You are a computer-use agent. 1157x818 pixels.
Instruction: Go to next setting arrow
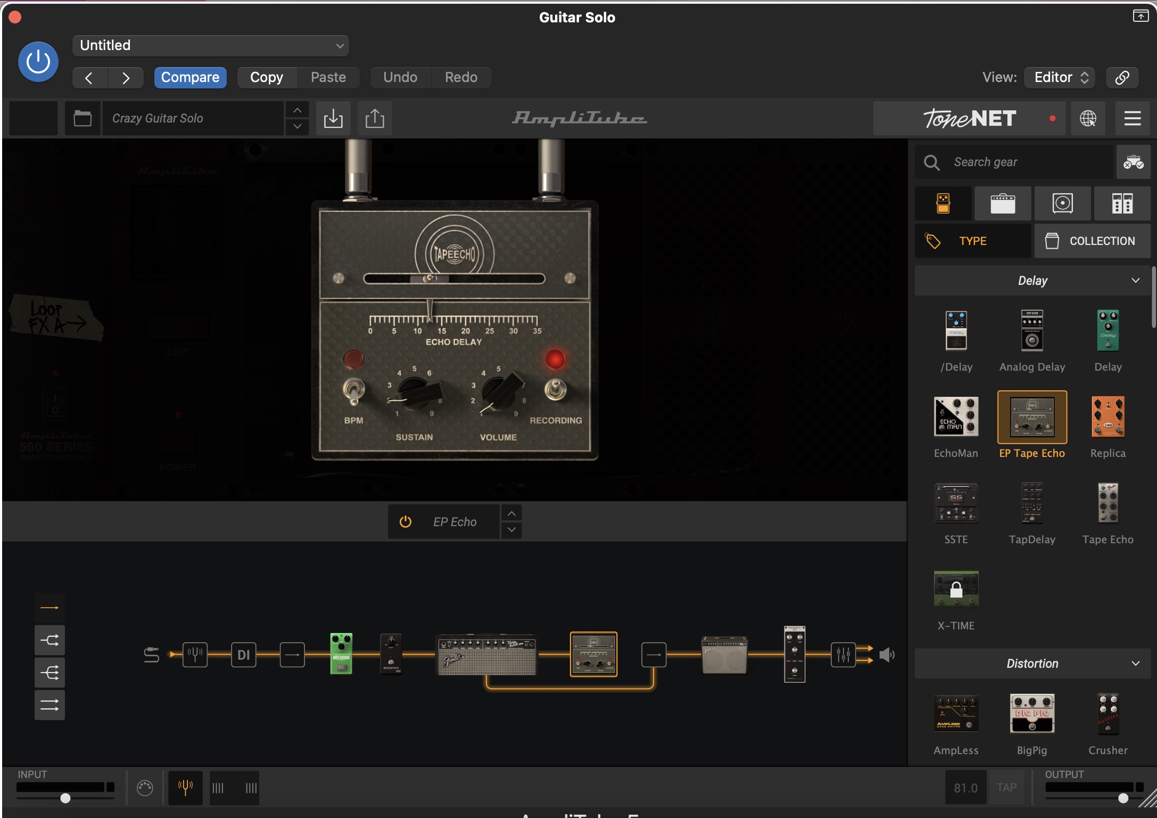(126, 78)
